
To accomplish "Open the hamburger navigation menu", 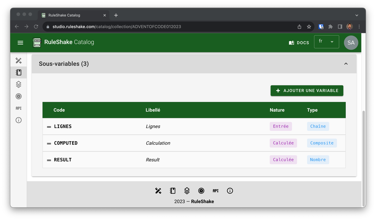I will 20,43.
